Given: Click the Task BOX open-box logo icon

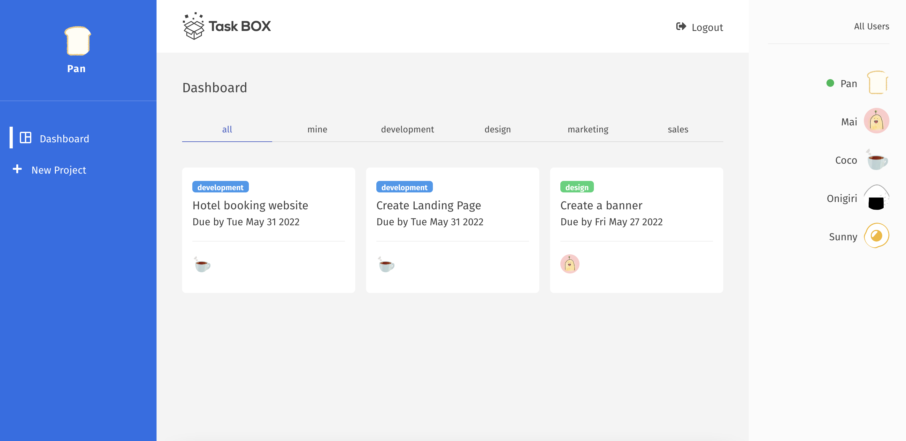Looking at the screenshot, I should [x=194, y=26].
